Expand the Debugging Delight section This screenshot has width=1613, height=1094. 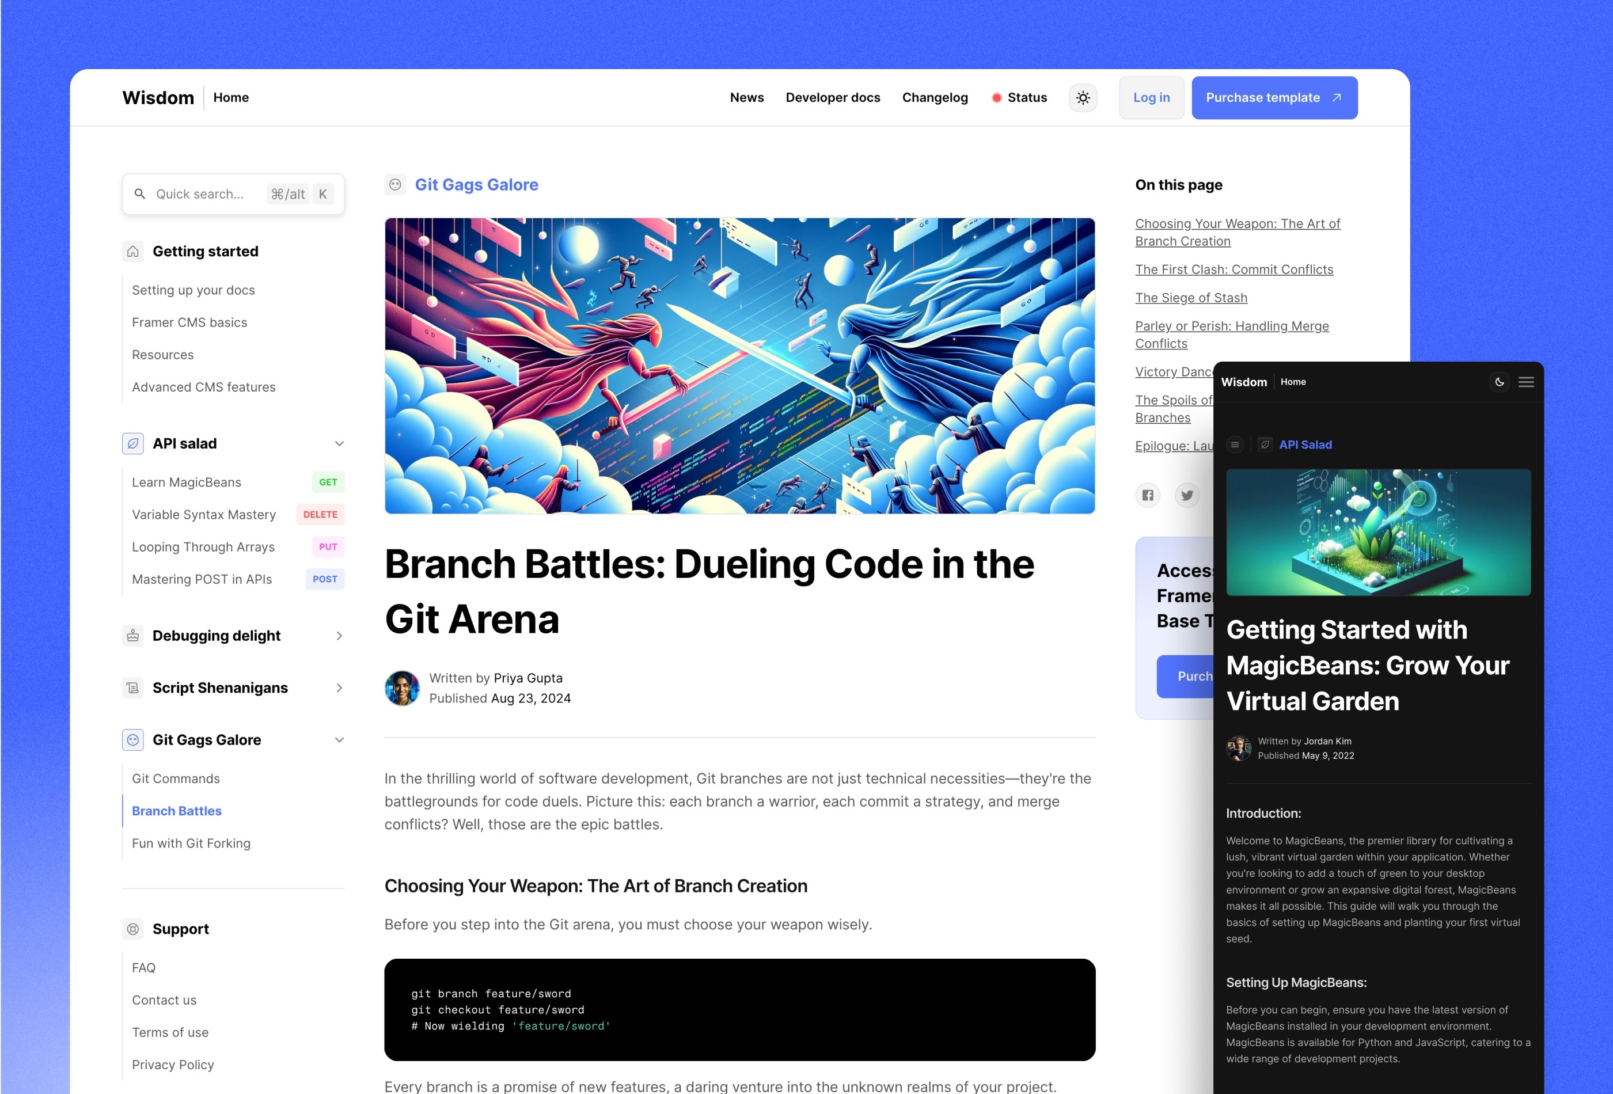[x=338, y=634]
